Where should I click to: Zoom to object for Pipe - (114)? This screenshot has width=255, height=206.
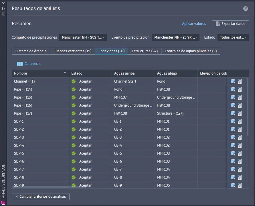coord(233,89)
